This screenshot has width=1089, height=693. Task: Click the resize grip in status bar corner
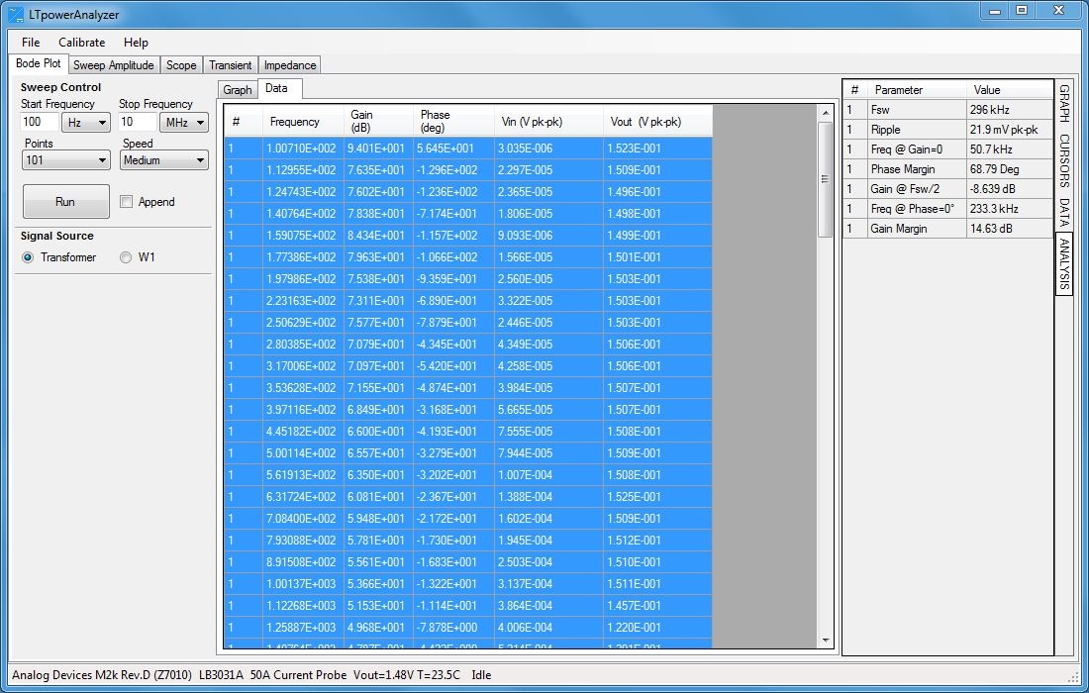(x=1074, y=677)
